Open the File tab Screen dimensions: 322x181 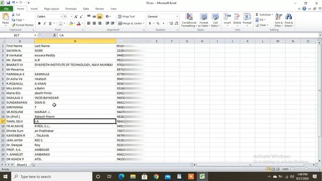pos(7,9)
